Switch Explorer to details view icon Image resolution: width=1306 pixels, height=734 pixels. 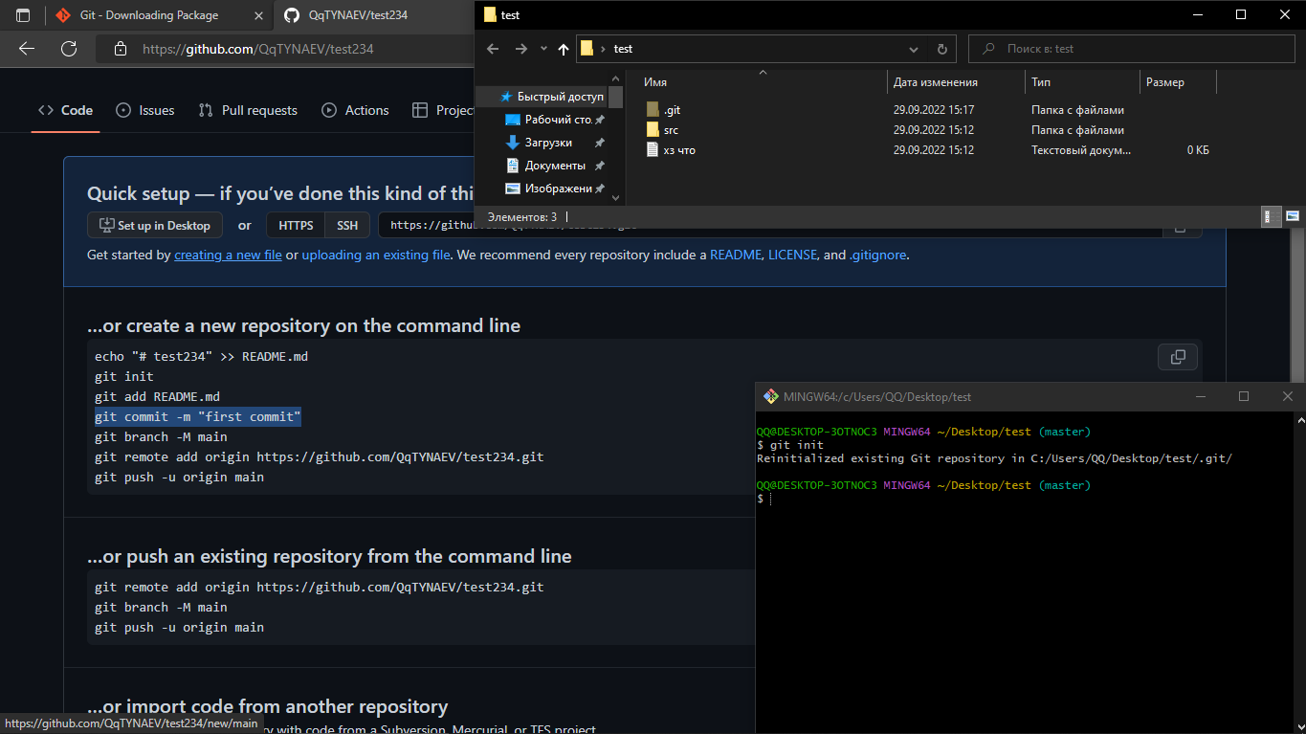point(1272,216)
